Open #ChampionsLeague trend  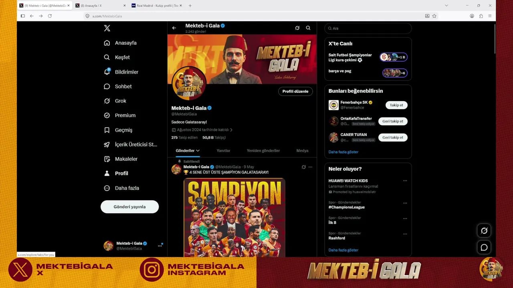click(347, 208)
